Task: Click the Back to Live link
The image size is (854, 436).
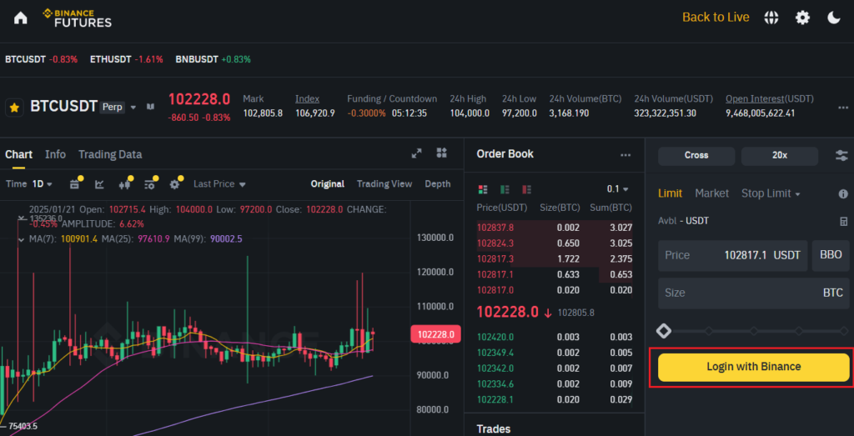Action: [716, 18]
